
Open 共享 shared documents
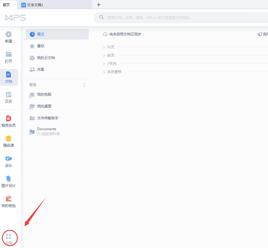(57, 69)
